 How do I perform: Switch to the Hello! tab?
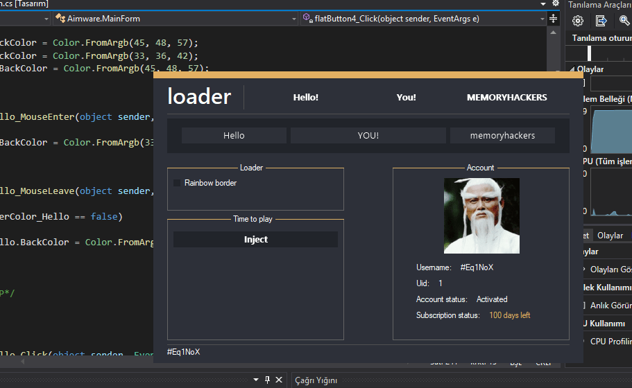305,98
